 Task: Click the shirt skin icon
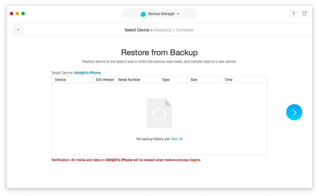click(304, 14)
